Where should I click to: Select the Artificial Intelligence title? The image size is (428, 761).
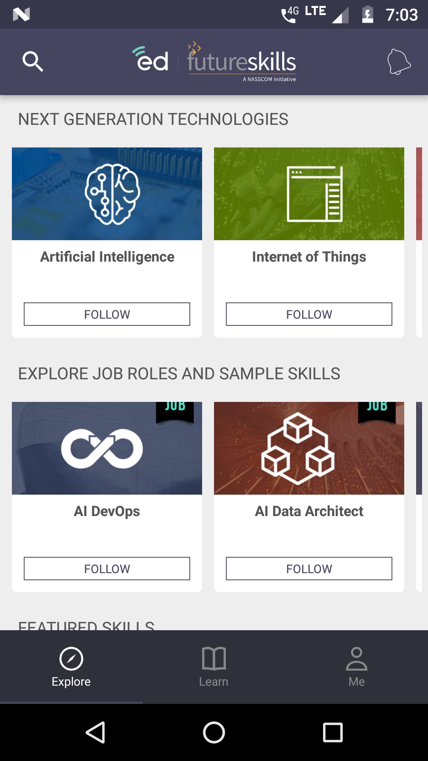click(x=107, y=257)
